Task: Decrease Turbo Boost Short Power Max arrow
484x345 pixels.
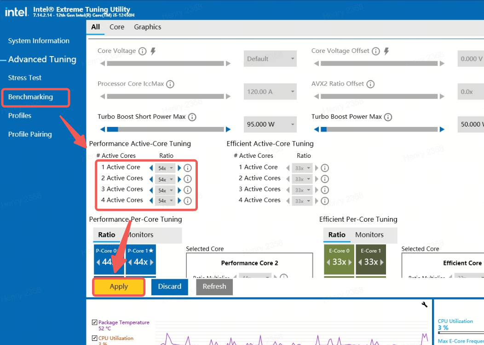Action: (103, 129)
